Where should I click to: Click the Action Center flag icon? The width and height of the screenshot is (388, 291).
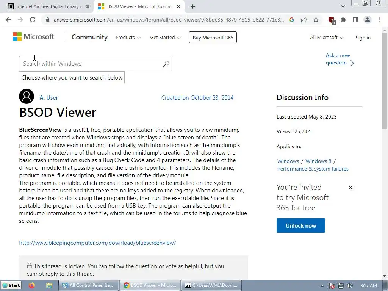331,286
